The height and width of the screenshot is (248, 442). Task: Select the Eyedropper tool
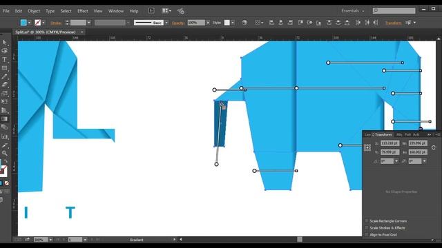pyautogui.click(x=5, y=145)
